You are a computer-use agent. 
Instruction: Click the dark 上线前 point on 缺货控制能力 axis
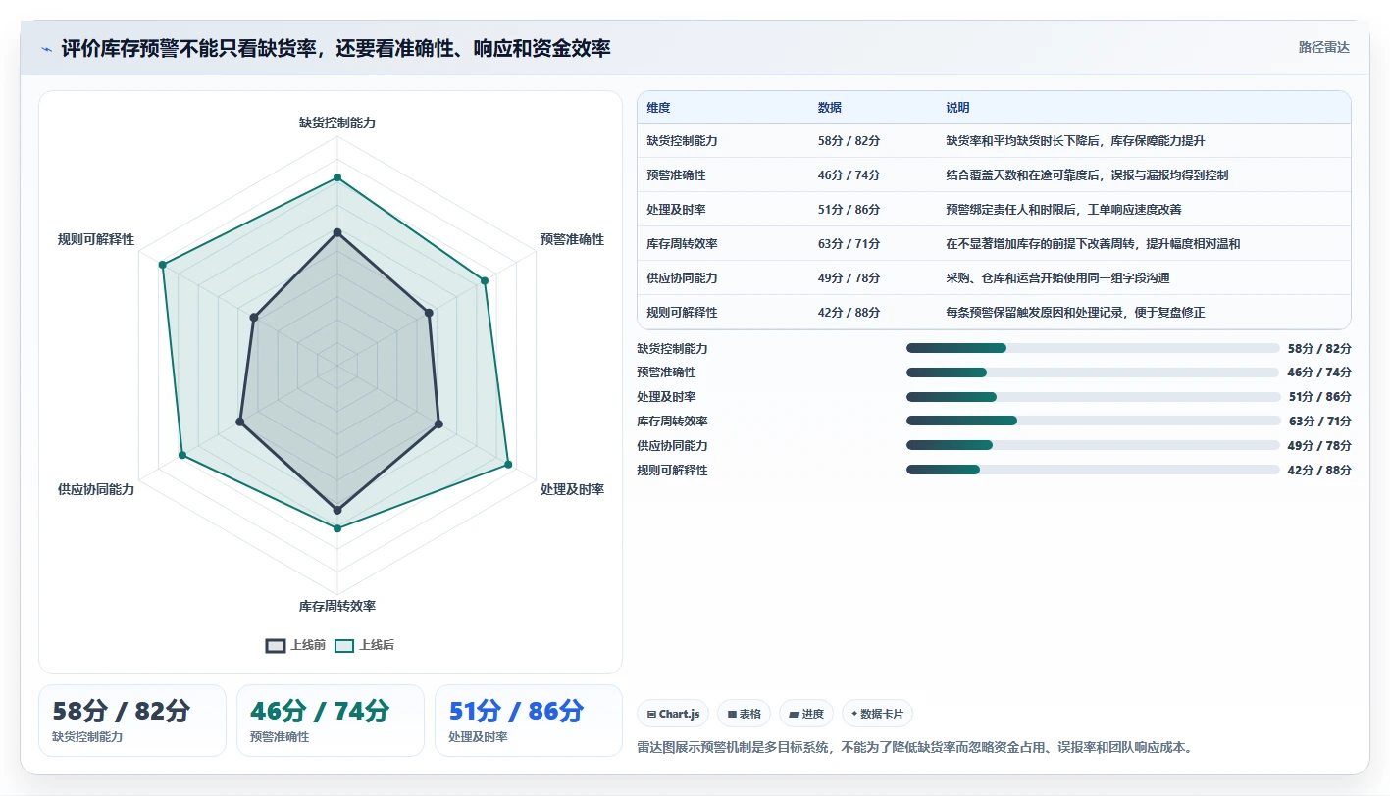(337, 232)
